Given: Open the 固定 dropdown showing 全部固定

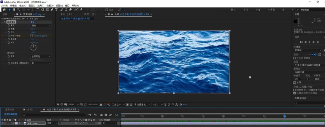Looking at the screenshot, I should pos(41,56).
